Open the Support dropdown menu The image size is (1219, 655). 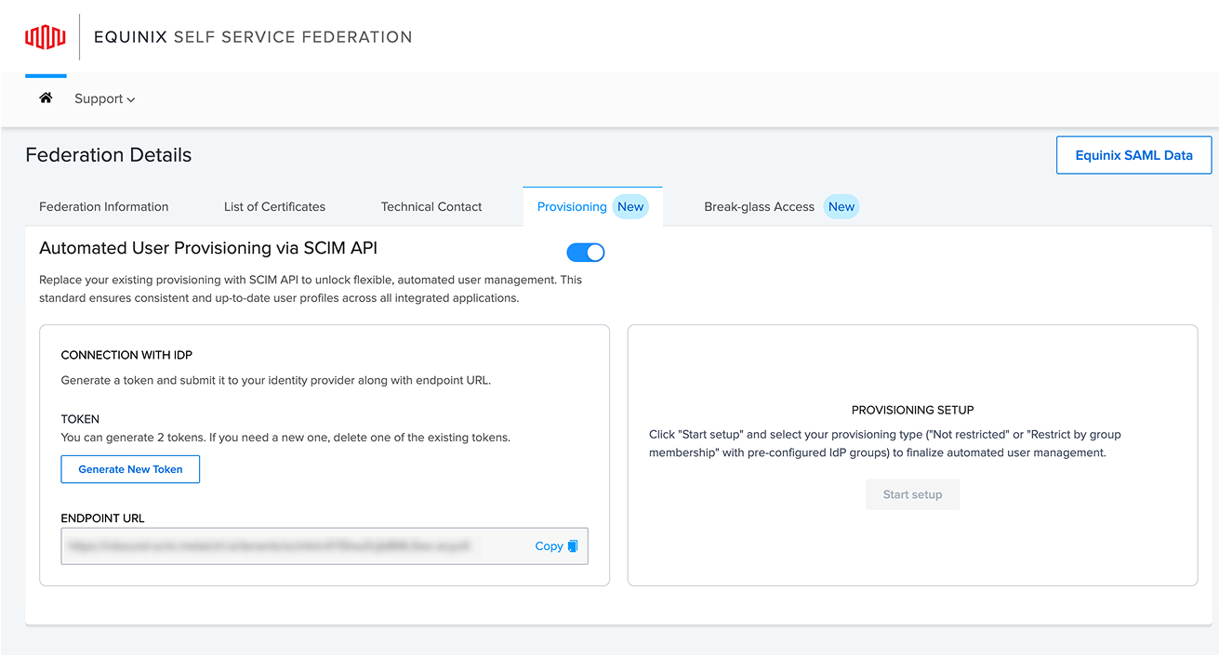pos(105,98)
